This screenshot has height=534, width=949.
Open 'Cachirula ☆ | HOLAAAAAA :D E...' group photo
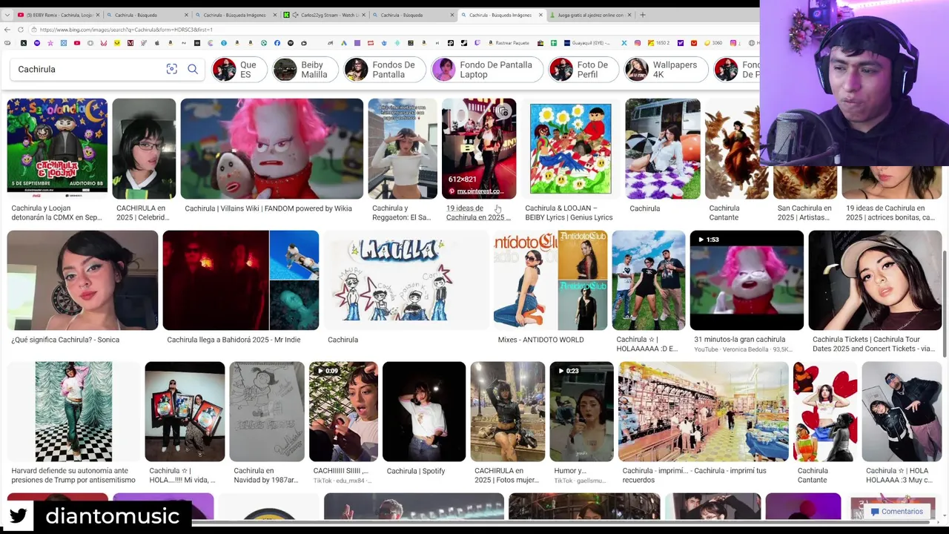[649, 280]
